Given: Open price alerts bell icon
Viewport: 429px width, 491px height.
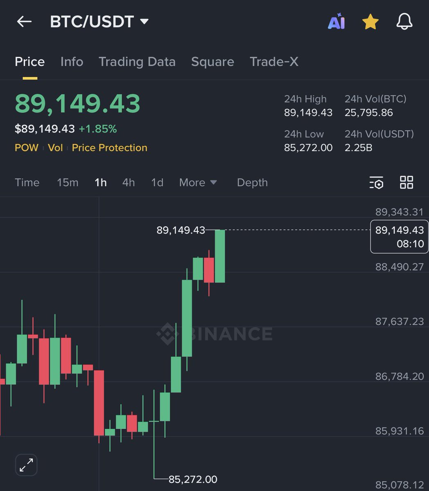Looking at the screenshot, I should pyautogui.click(x=404, y=22).
